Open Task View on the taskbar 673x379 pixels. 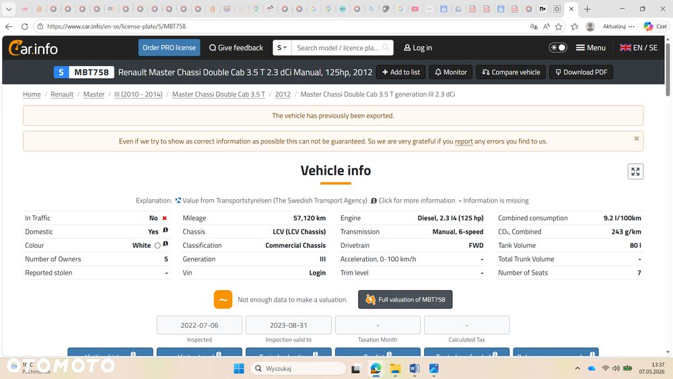(x=355, y=369)
